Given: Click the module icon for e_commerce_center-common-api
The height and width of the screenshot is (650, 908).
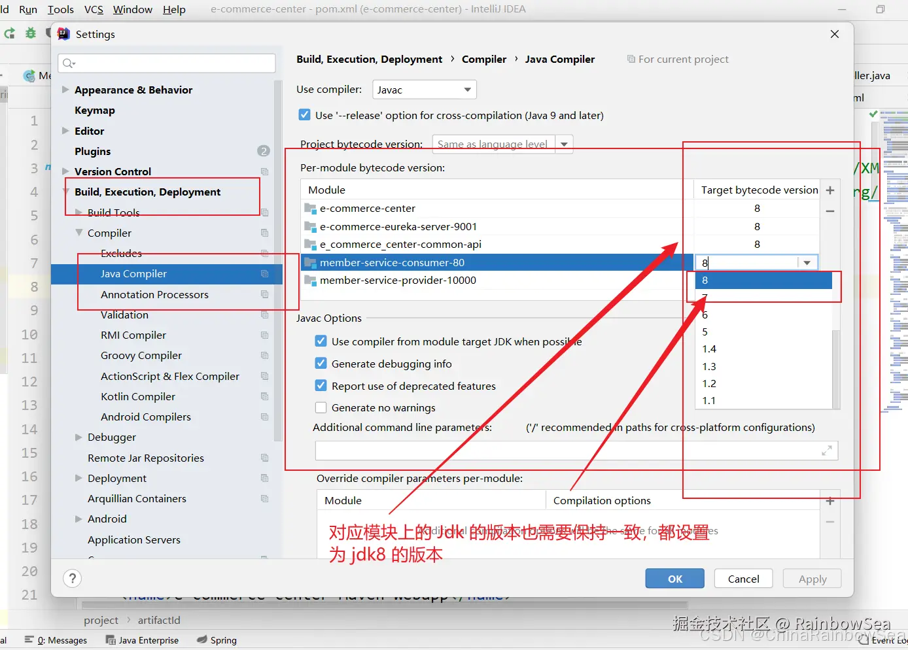Looking at the screenshot, I should 310,245.
